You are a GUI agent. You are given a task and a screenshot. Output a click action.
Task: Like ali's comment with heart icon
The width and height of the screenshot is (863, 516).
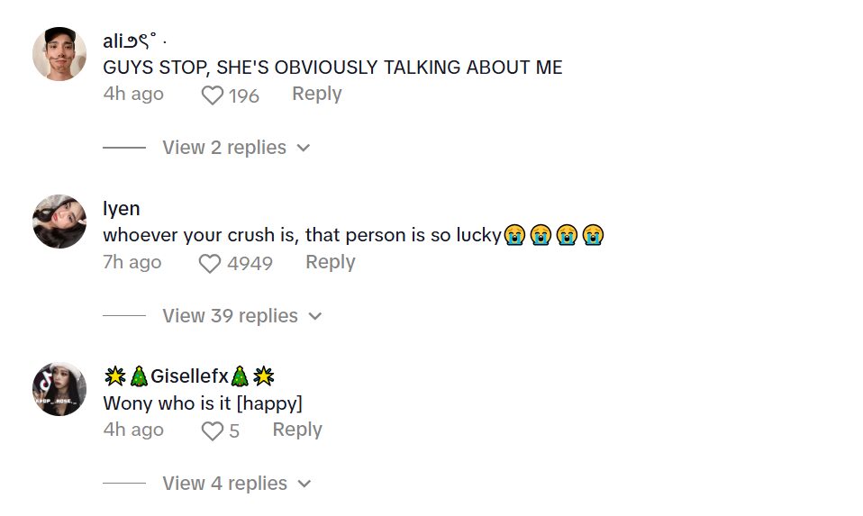[x=212, y=95]
